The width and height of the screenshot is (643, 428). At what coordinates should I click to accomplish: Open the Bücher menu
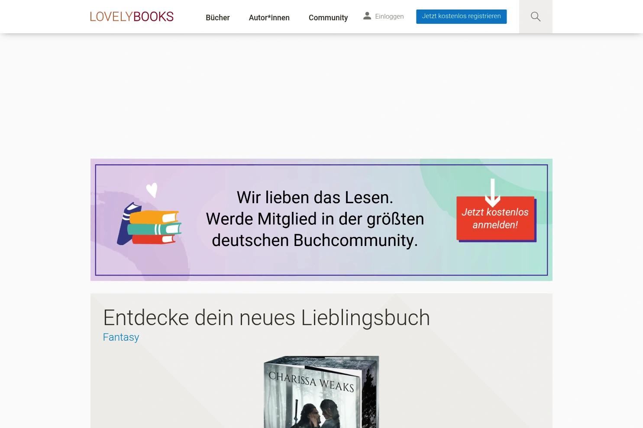pos(217,18)
